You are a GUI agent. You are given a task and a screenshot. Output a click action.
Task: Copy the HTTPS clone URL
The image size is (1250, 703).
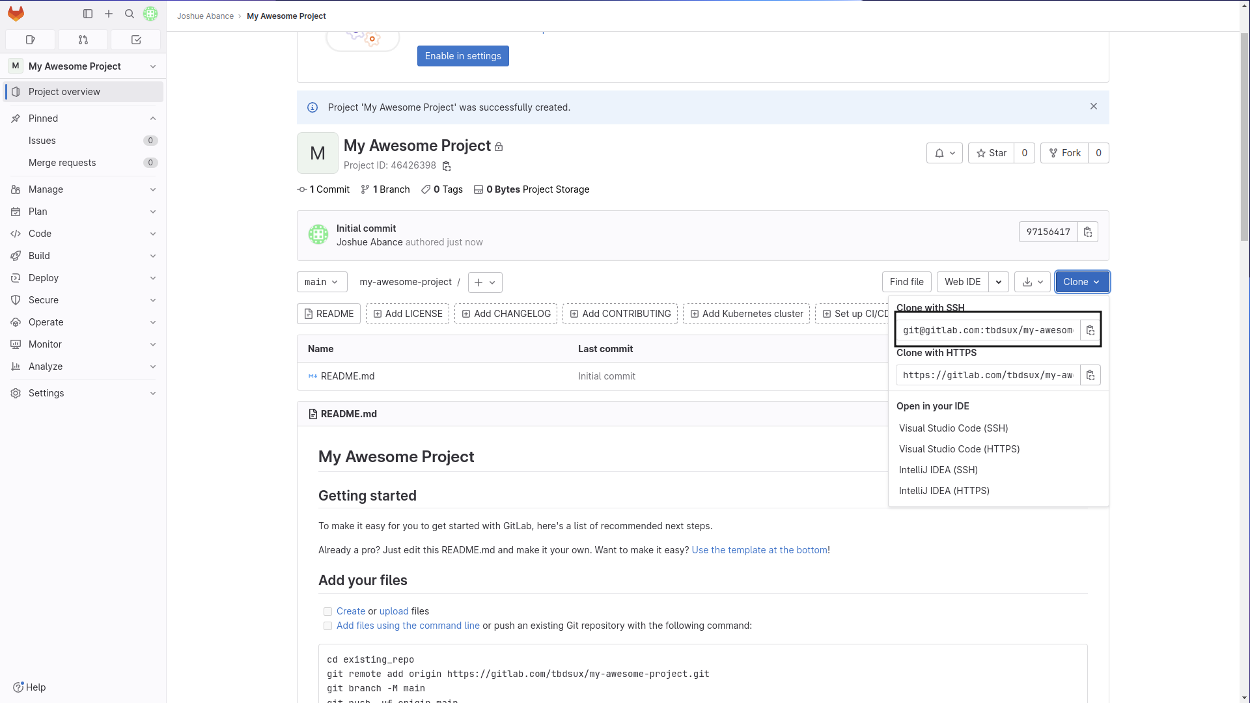coord(1090,376)
